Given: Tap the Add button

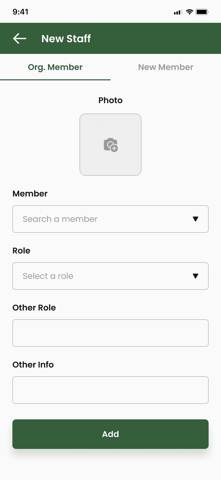Looking at the screenshot, I should point(110,434).
